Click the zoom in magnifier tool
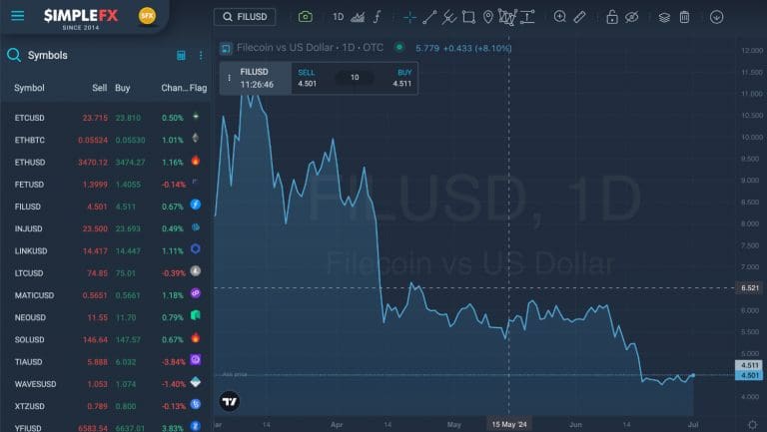 tap(559, 17)
